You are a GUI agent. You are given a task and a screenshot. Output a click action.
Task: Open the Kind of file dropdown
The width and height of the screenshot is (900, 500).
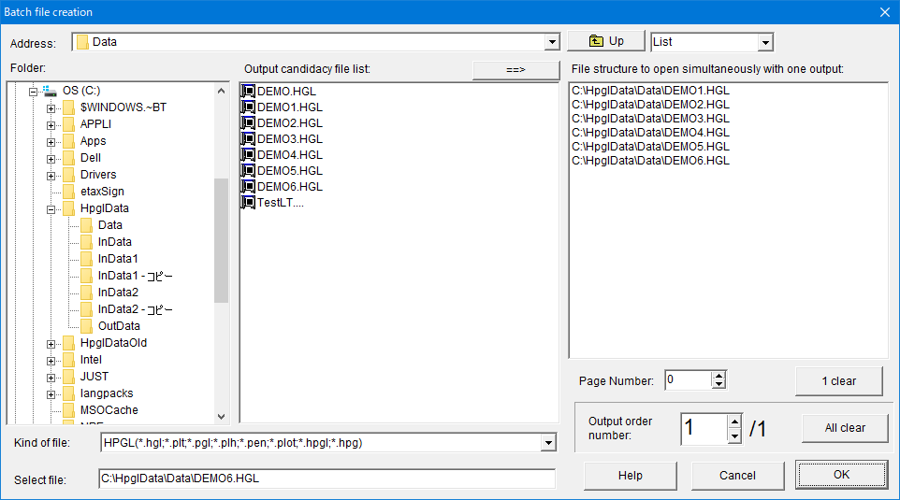tap(548, 443)
